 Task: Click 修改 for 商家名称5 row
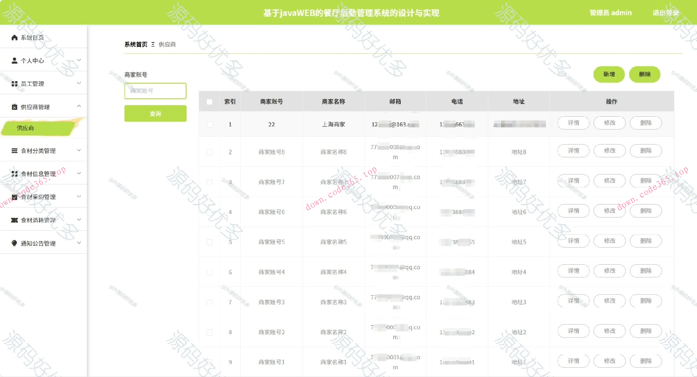tap(610, 241)
